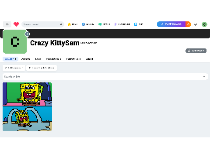Expand the All Drawings filter dropdown
Viewport: 210px width, 157px height.
pyautogui.click(x=14, y=68)
